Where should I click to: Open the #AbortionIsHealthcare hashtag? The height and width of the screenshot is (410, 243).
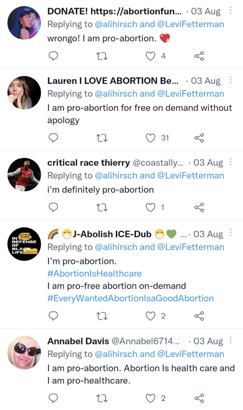point(94,273)
